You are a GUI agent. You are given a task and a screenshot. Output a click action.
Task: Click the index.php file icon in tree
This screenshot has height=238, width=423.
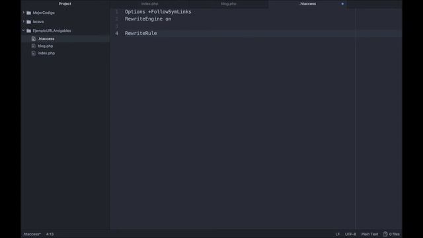[x=34, y=54]
